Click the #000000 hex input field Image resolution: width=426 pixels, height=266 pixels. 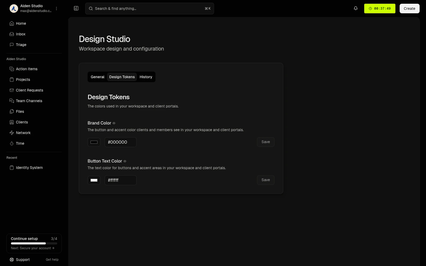121,142
